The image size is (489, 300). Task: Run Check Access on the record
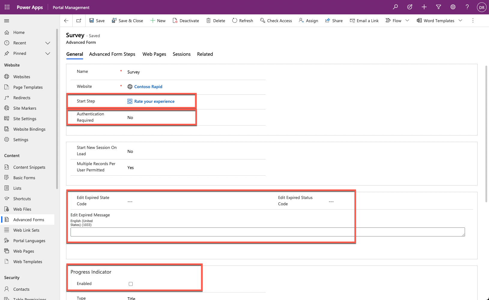pyautogui.click(x=276, y=20)
